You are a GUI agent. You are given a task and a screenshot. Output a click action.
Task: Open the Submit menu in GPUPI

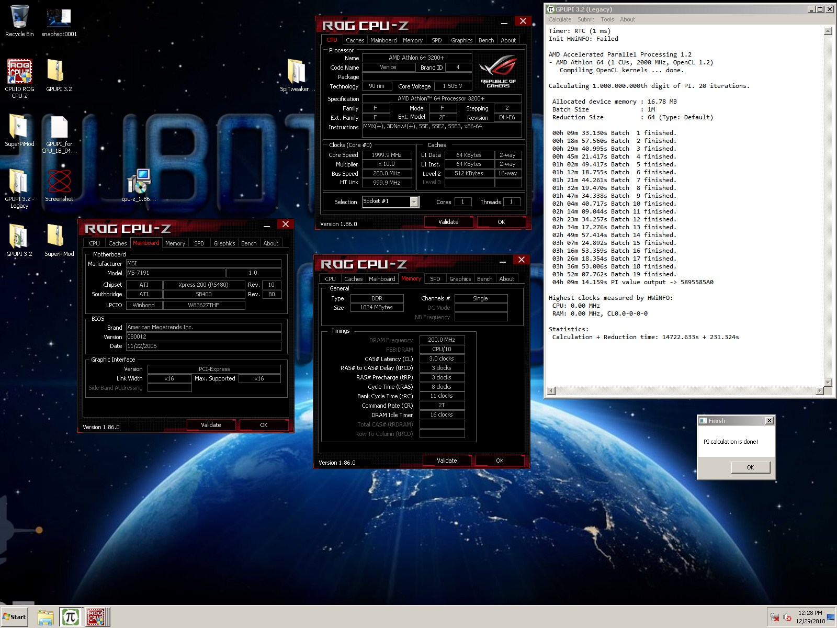(586, 19)
